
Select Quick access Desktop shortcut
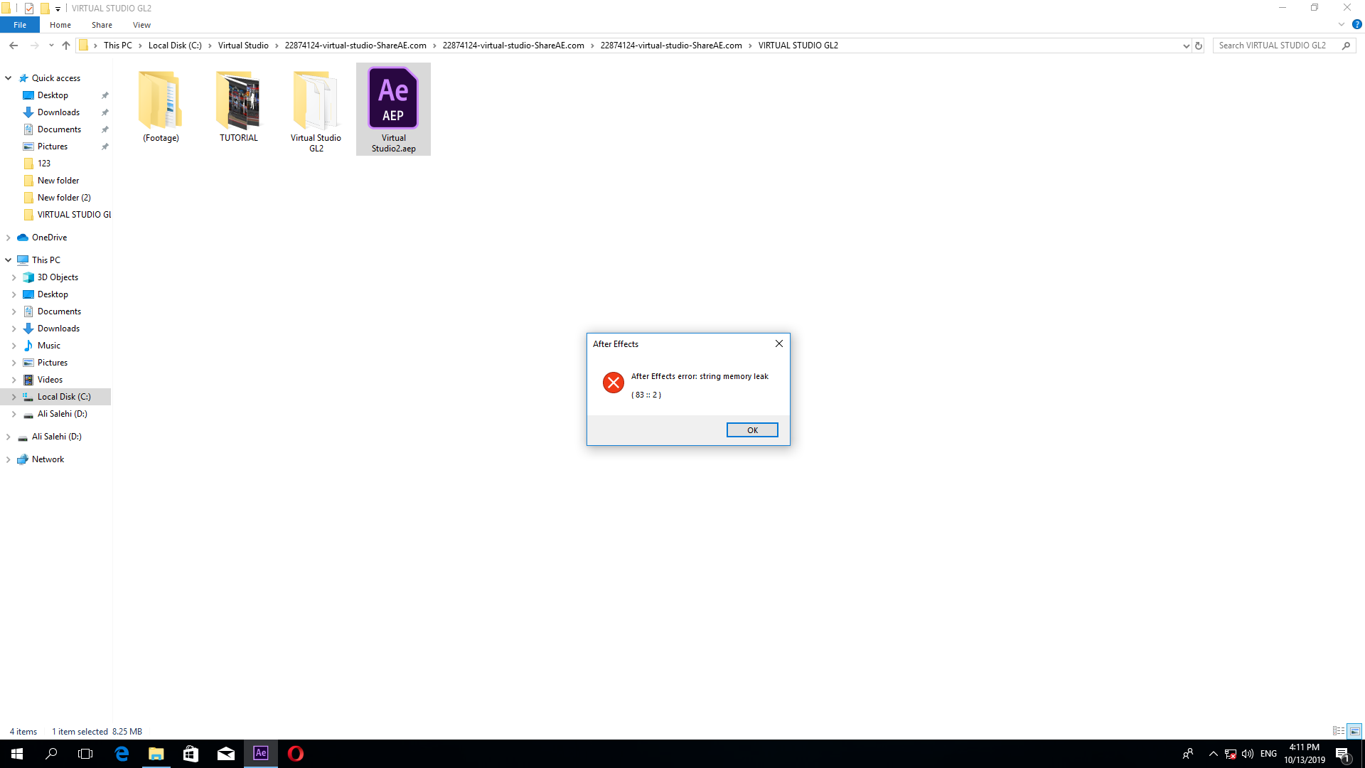(53, 95)
